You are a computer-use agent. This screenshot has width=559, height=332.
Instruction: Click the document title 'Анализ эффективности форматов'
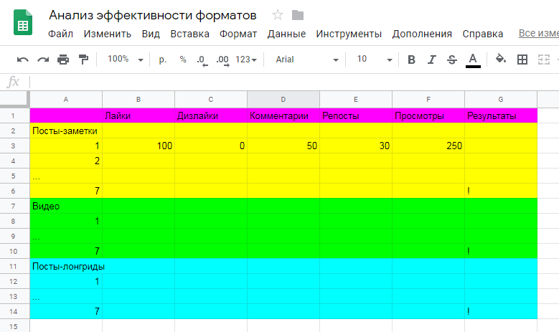153,15
